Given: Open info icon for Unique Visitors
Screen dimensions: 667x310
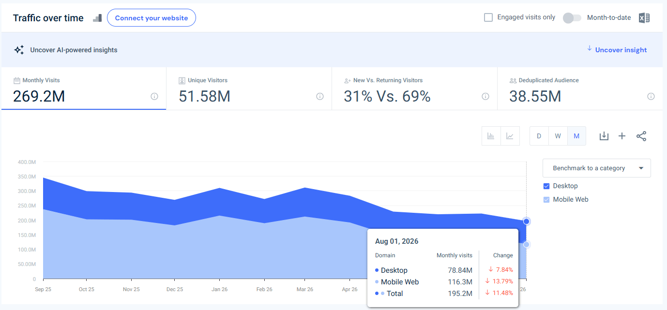Looking at the screenshot, I should [x=320, y=96].
